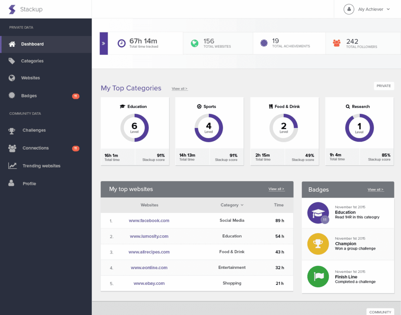Toggle the PRIVATE visibility button
The width and height of the screenshot is (401, 315).
384,86
